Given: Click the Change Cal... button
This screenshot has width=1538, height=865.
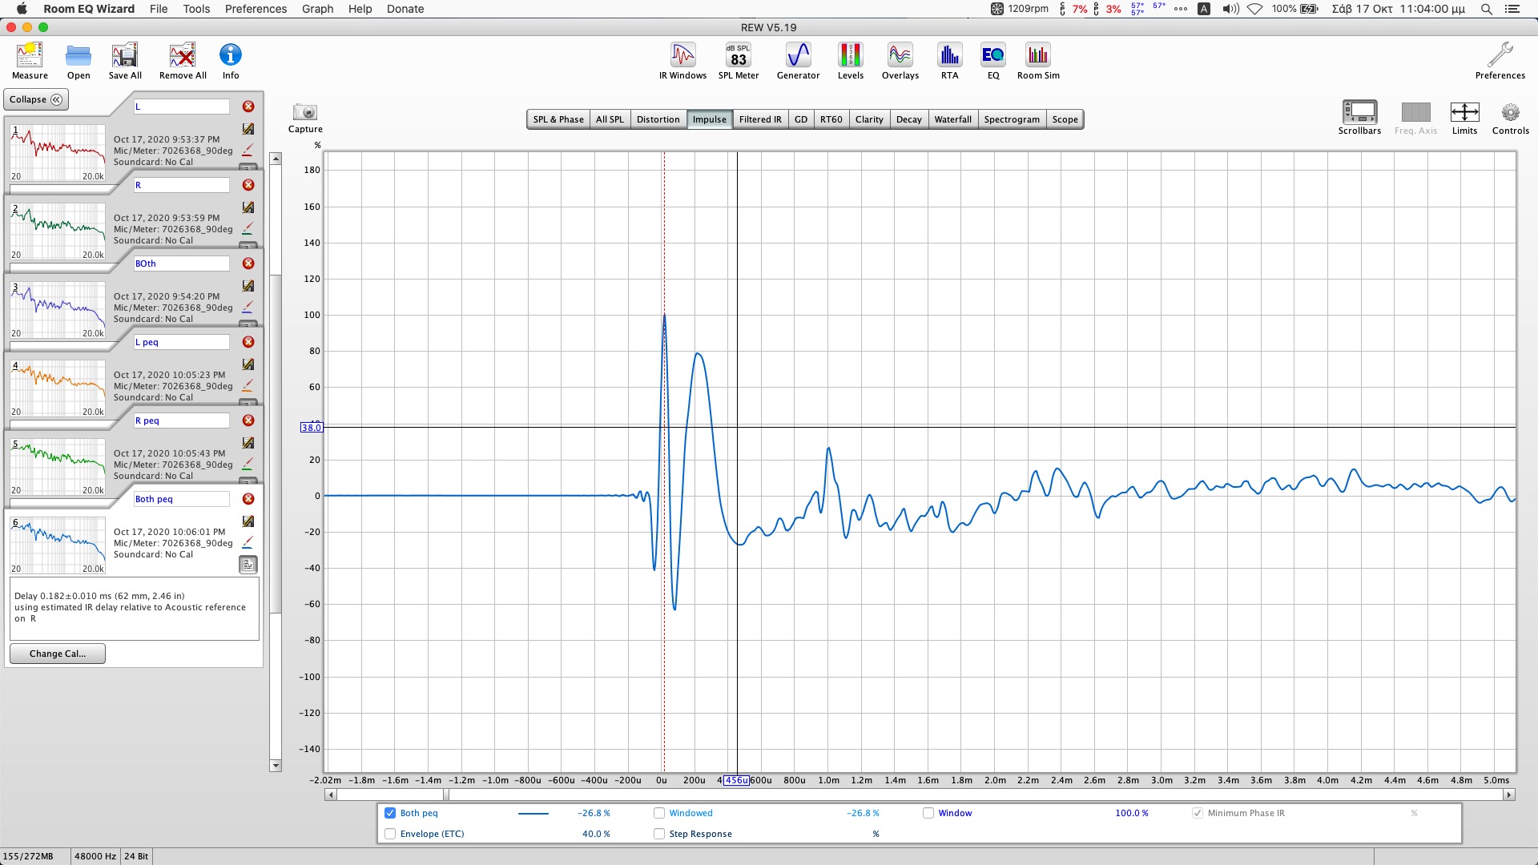Looking at the screenshot, I should [57, 654].
